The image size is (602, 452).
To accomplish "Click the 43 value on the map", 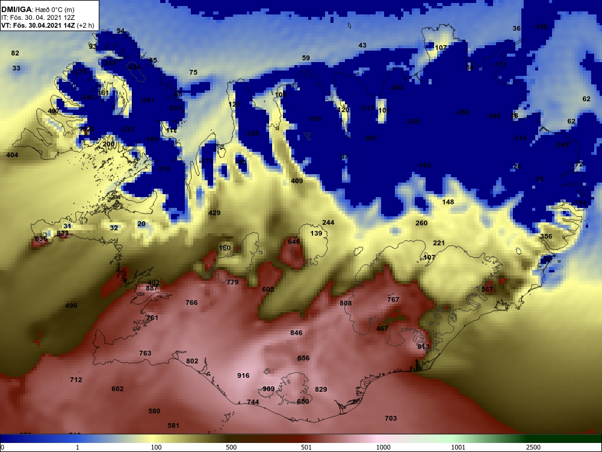I will point(362,45).
